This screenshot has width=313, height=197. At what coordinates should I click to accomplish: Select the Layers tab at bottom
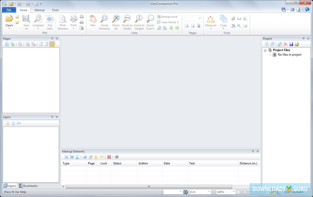click(10, 186)
